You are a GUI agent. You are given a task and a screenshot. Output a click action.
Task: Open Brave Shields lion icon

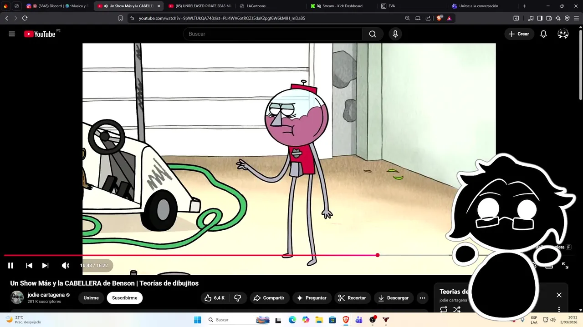click(439, 18)
